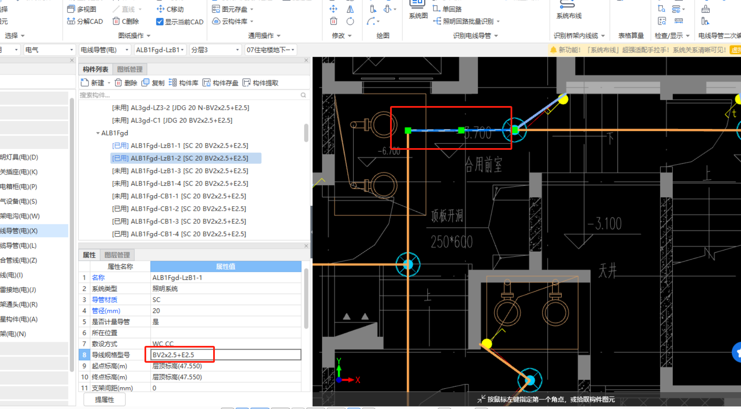Click the trash icon in 修改 group
The width and height of the screenshot is (741, 409).
pyautogui.click(x=333, y=21)
